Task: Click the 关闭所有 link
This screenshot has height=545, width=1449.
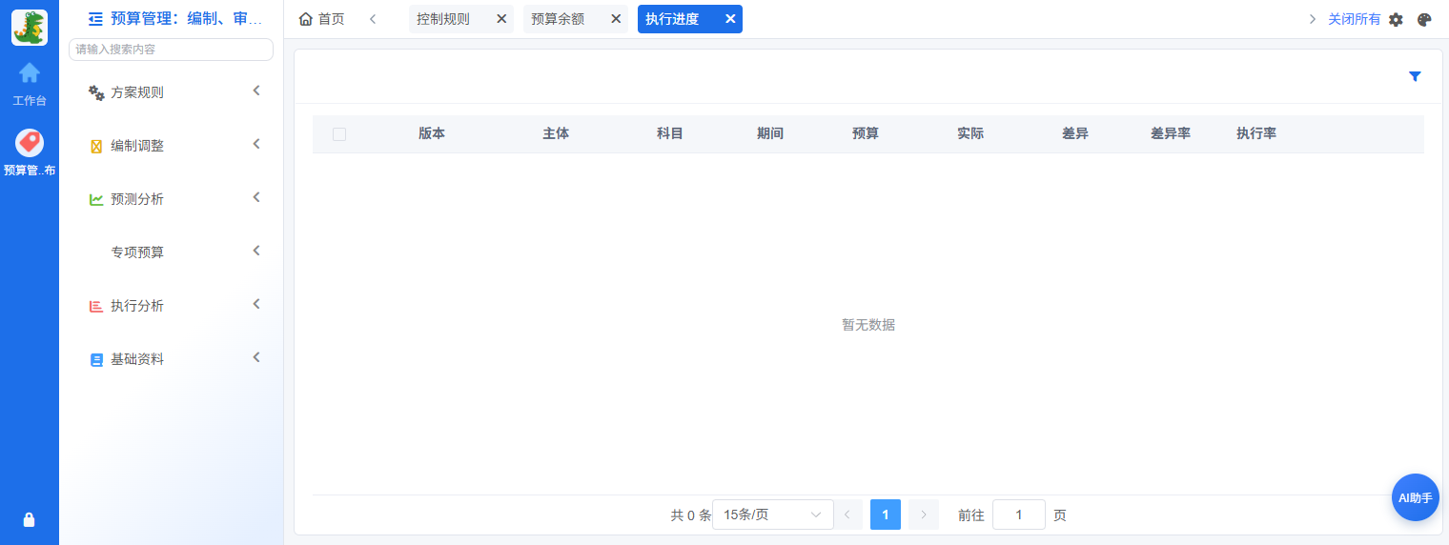Action: tap(1354, 19)
